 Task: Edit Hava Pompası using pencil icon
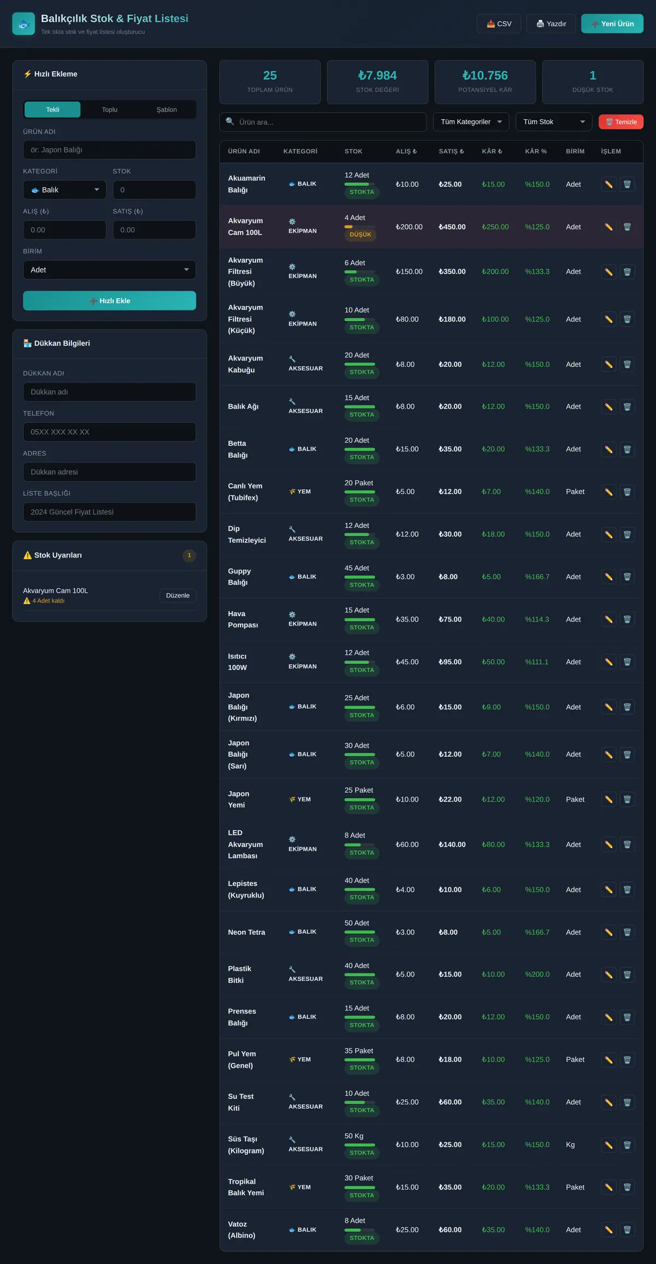608,619
